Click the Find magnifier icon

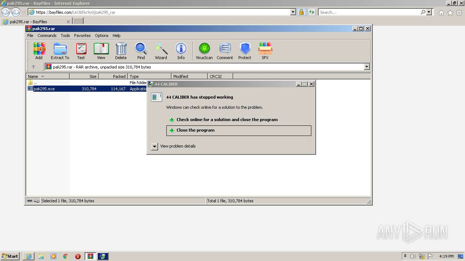pyautogui.click(x=141, y=51)
